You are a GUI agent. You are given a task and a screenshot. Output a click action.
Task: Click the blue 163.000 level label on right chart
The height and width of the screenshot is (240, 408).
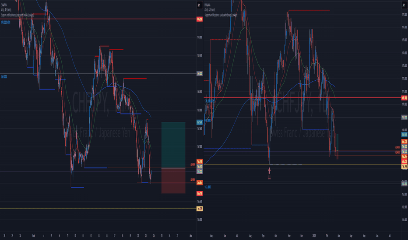point(208,187)
